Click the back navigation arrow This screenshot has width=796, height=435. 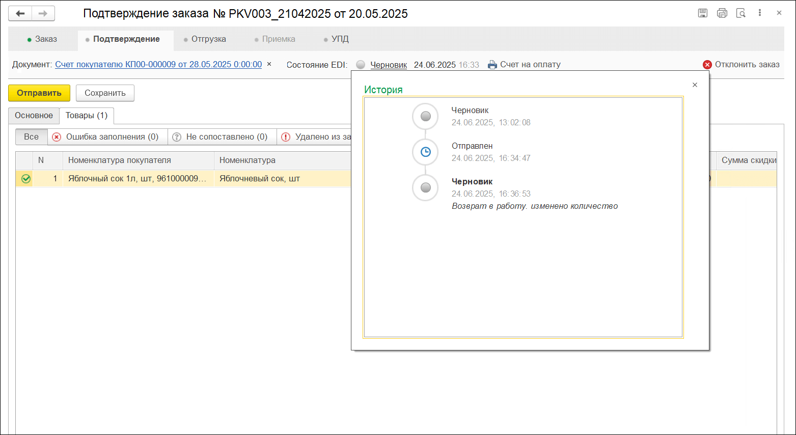click(20, 14)
